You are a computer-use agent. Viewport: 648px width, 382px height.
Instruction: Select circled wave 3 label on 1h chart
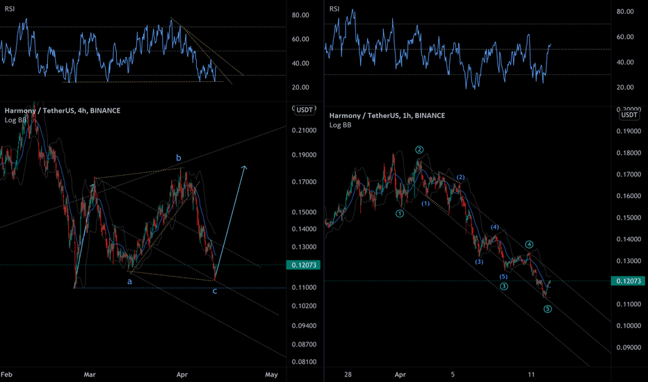(504, 286)
